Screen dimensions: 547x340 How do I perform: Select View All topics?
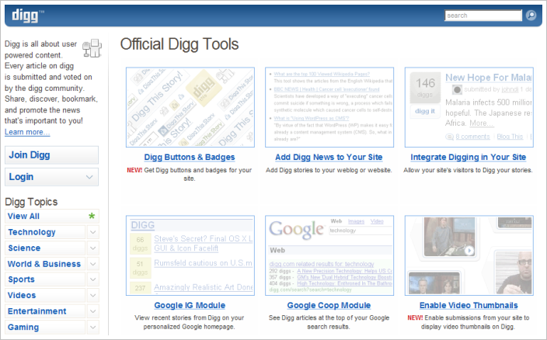pos(23,216)
